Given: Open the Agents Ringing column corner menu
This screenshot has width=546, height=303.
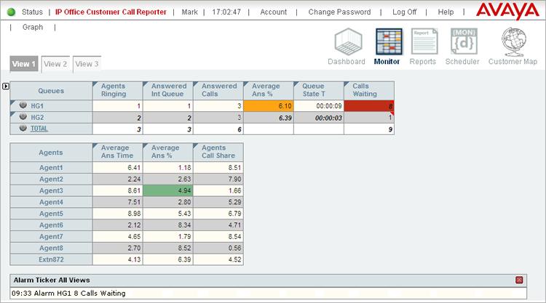Looking at the screenshot, I should click(95, 84).
